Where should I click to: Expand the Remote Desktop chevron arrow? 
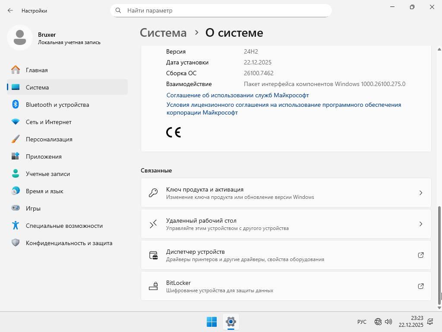coord(420,224)
